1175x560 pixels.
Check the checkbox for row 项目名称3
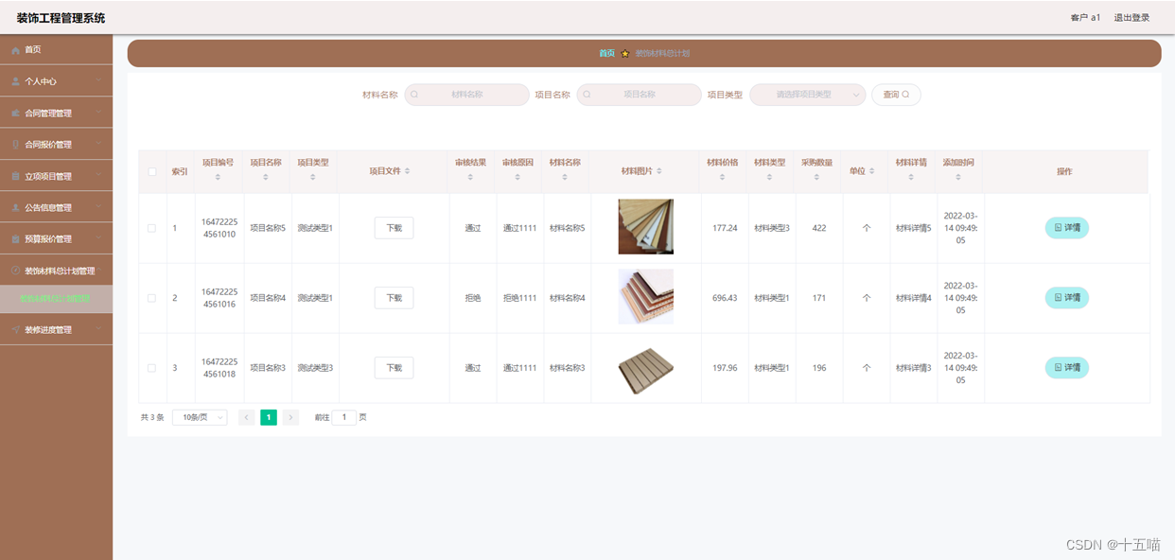click(152, 368)
